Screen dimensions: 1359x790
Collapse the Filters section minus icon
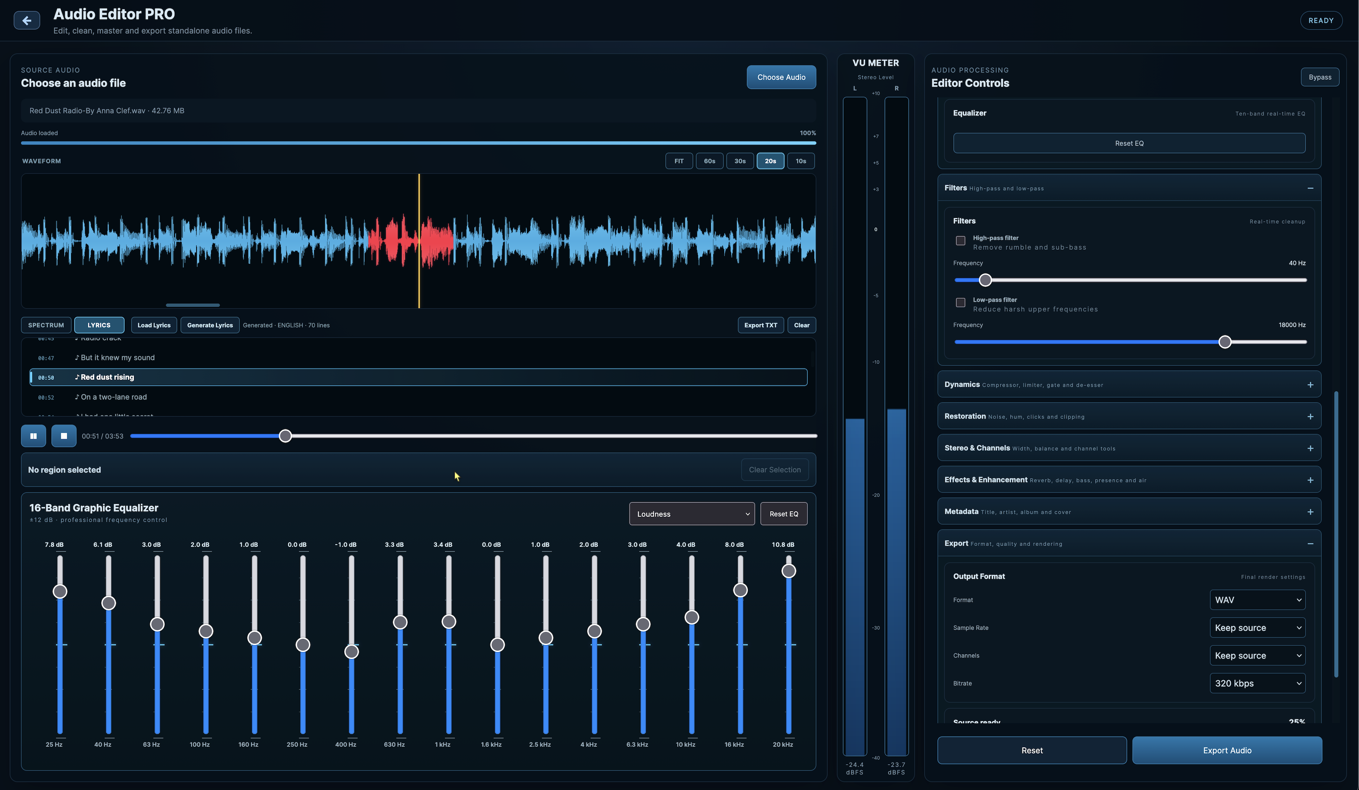click(1310, 188)
